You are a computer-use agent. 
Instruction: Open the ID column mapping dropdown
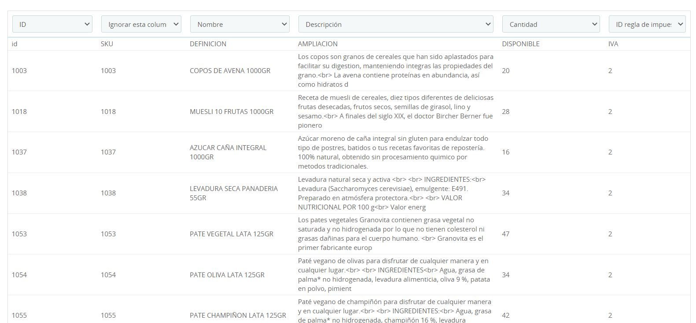point(52,24)
